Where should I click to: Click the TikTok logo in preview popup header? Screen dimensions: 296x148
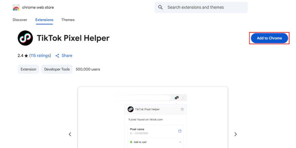tap(131, 109)
